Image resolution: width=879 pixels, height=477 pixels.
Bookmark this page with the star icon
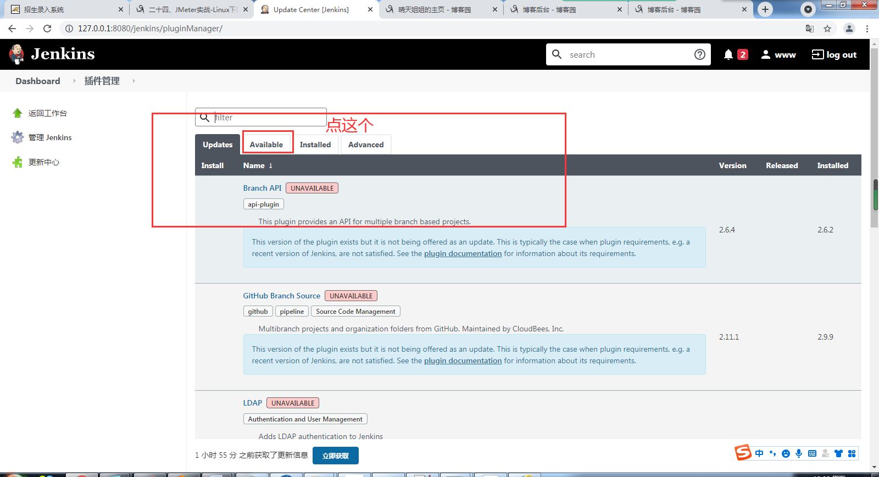tap(827, 29)
